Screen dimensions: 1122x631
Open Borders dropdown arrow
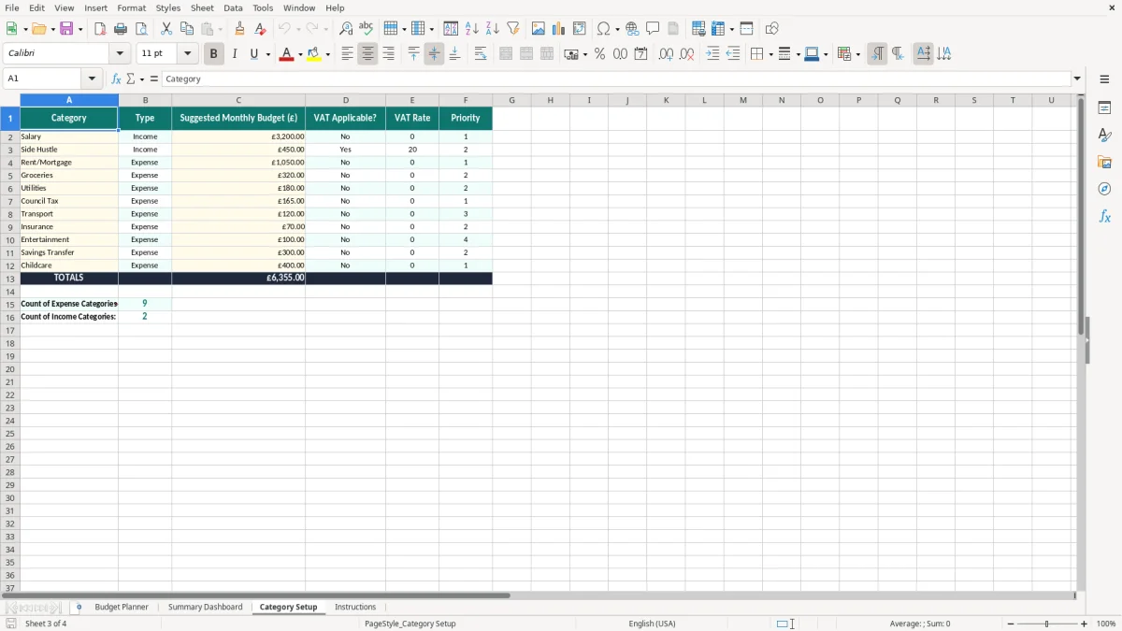(x=770, y=54)
